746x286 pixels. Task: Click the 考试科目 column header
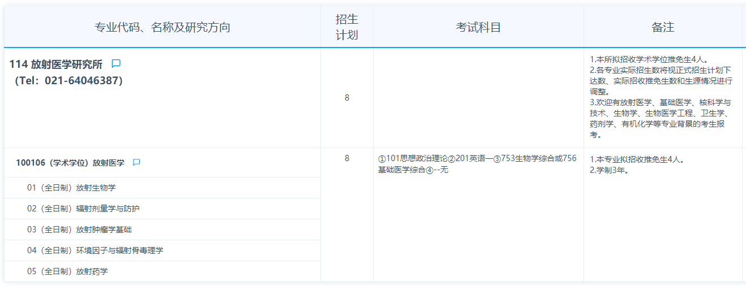coord(478,27)
